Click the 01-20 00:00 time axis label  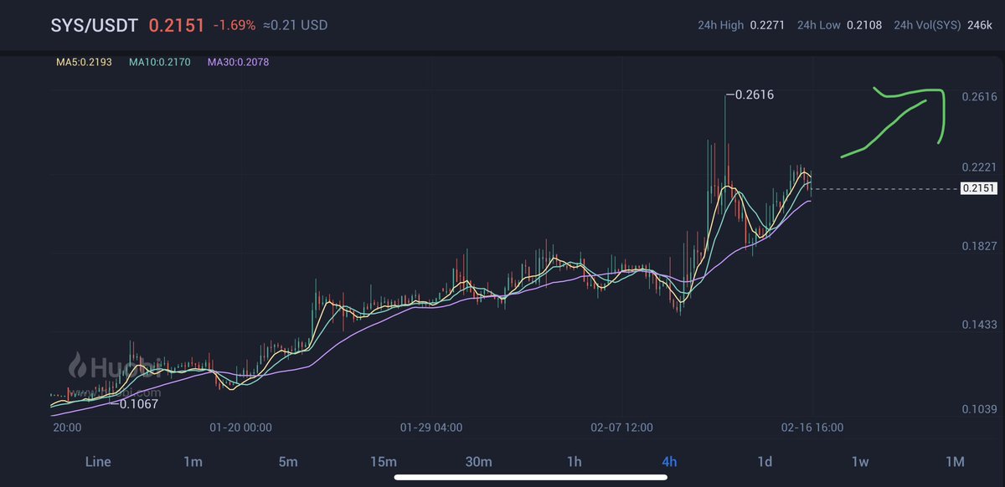tap(241, 428)
